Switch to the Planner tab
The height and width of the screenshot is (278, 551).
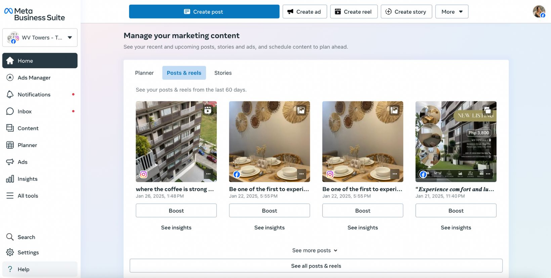point(144,73)
